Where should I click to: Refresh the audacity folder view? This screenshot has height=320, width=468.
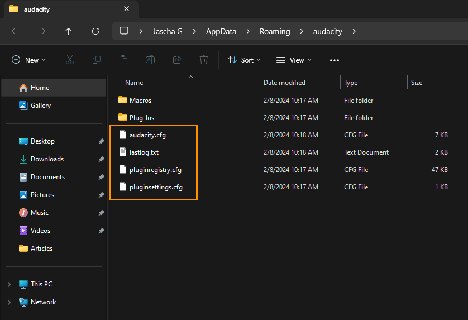(x=95, y=31)
